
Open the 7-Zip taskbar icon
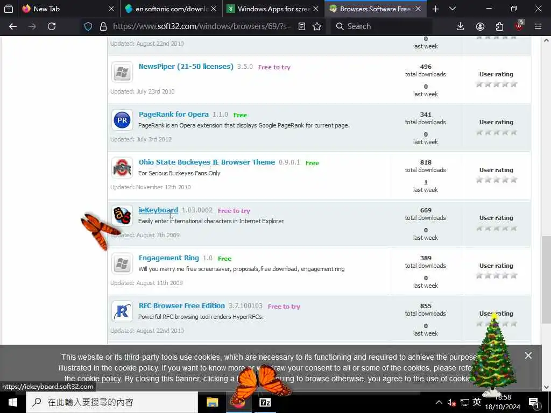pyautogui.click(x=265, y=402)
